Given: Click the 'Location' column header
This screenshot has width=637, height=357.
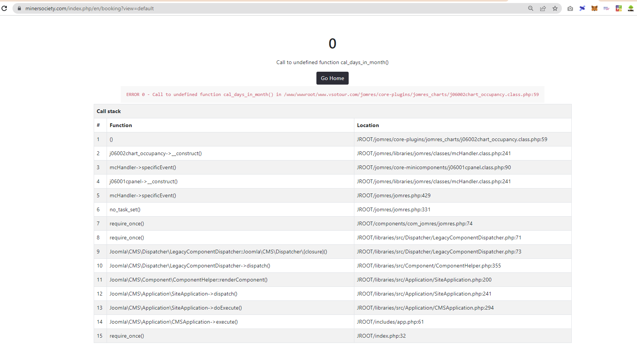Looking at the screenshot, I should point(368,125).
